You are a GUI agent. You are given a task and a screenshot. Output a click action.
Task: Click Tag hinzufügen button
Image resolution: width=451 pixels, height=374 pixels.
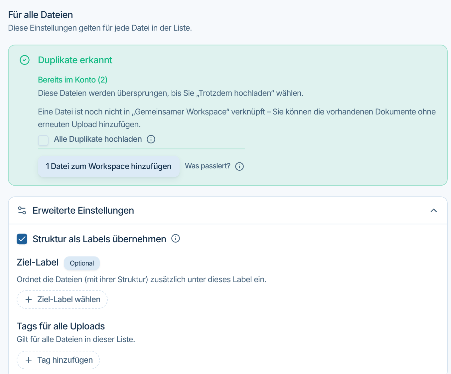pos(58,360)
